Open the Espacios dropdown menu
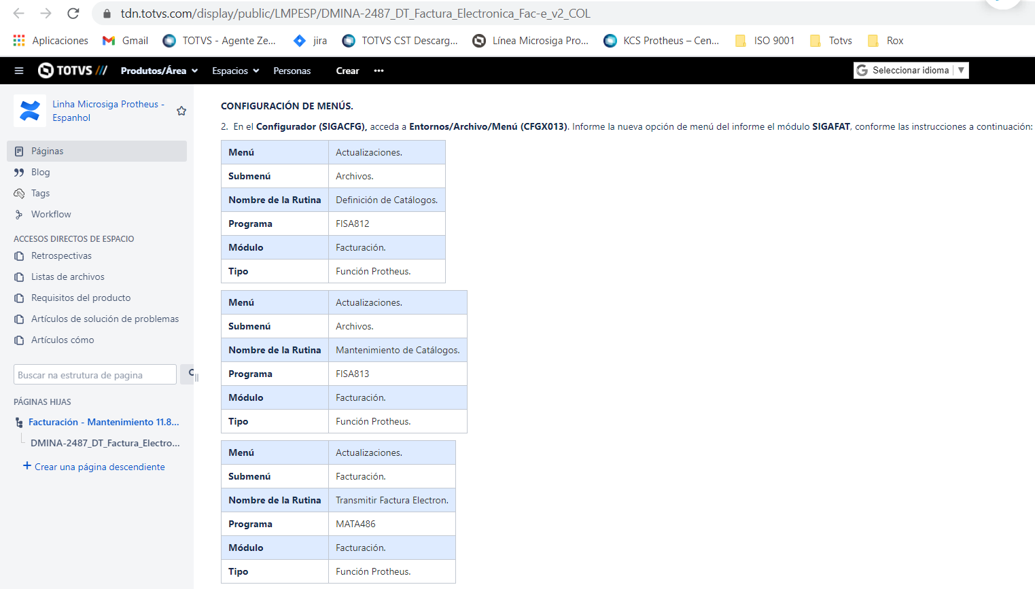 (x=236, y=71)
